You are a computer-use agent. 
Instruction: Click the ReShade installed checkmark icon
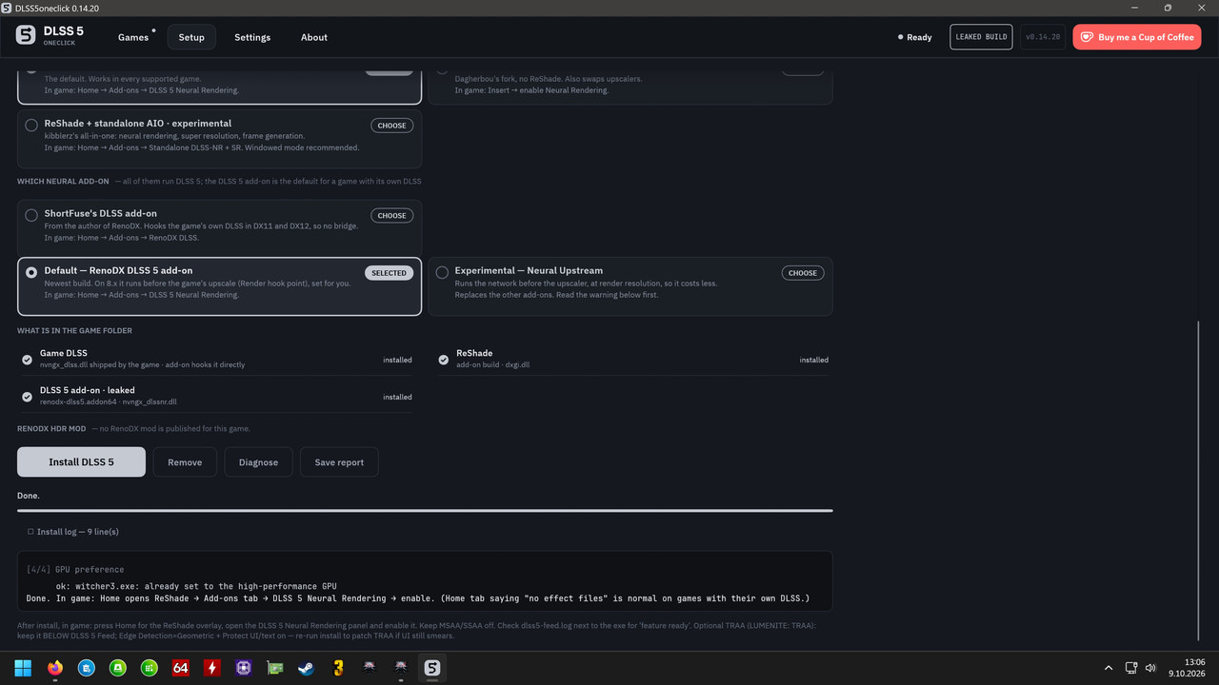click(x=444, y=360)
